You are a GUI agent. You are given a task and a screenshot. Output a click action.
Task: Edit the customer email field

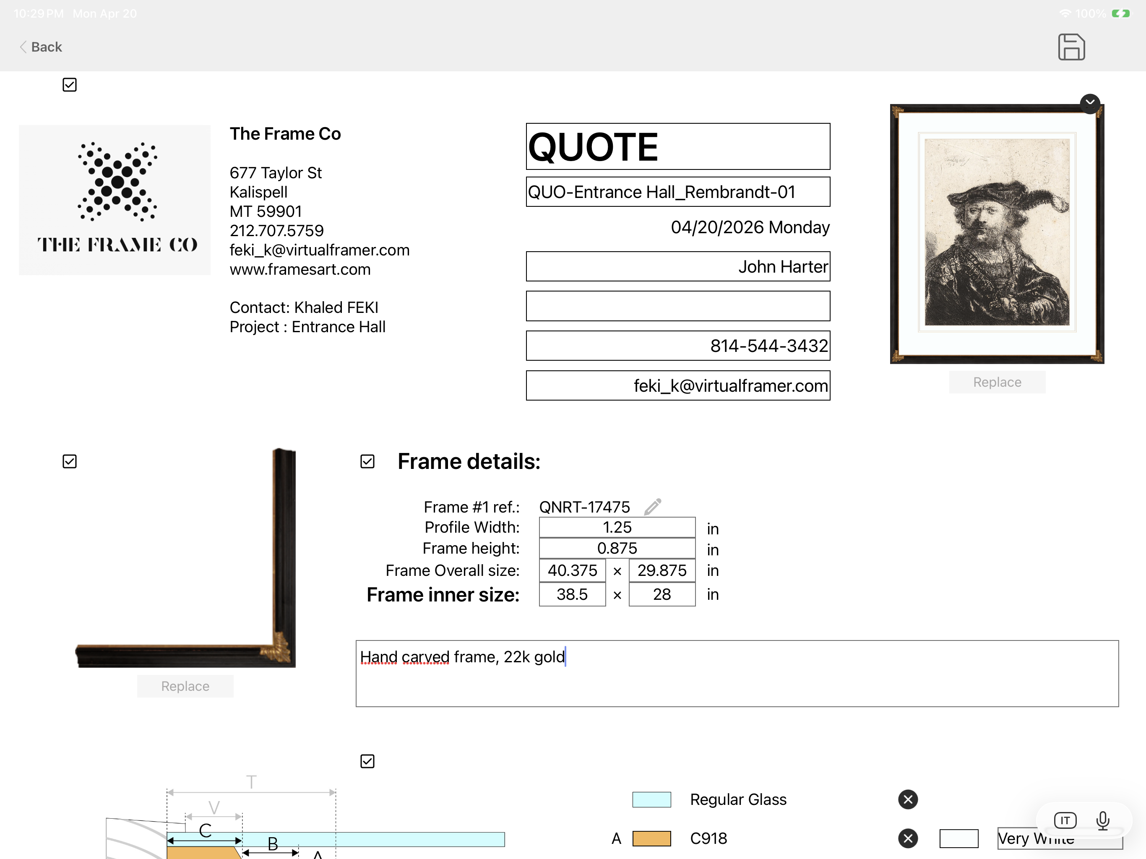tap(677, 385)
